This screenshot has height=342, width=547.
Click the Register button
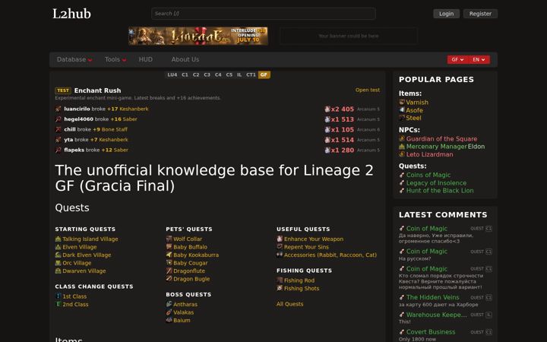point(480,14)
